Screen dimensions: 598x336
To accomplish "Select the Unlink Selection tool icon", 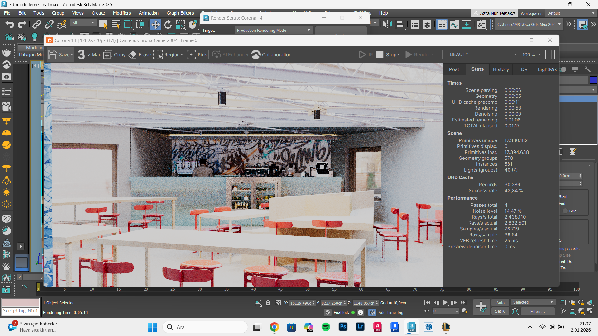I will coord(49,24).
